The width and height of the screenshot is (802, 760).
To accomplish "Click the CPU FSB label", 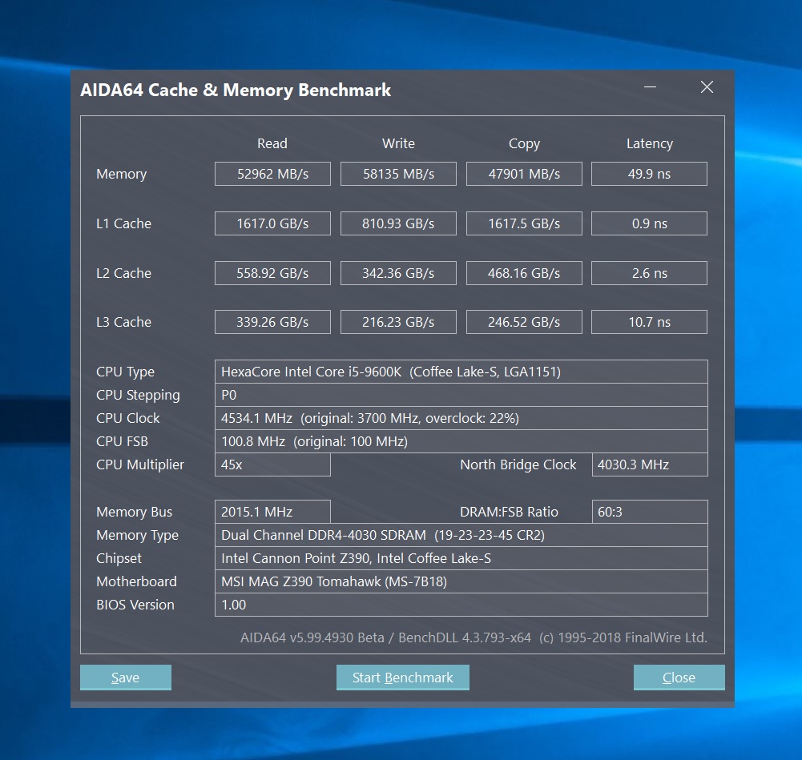I will click(123, 441).
